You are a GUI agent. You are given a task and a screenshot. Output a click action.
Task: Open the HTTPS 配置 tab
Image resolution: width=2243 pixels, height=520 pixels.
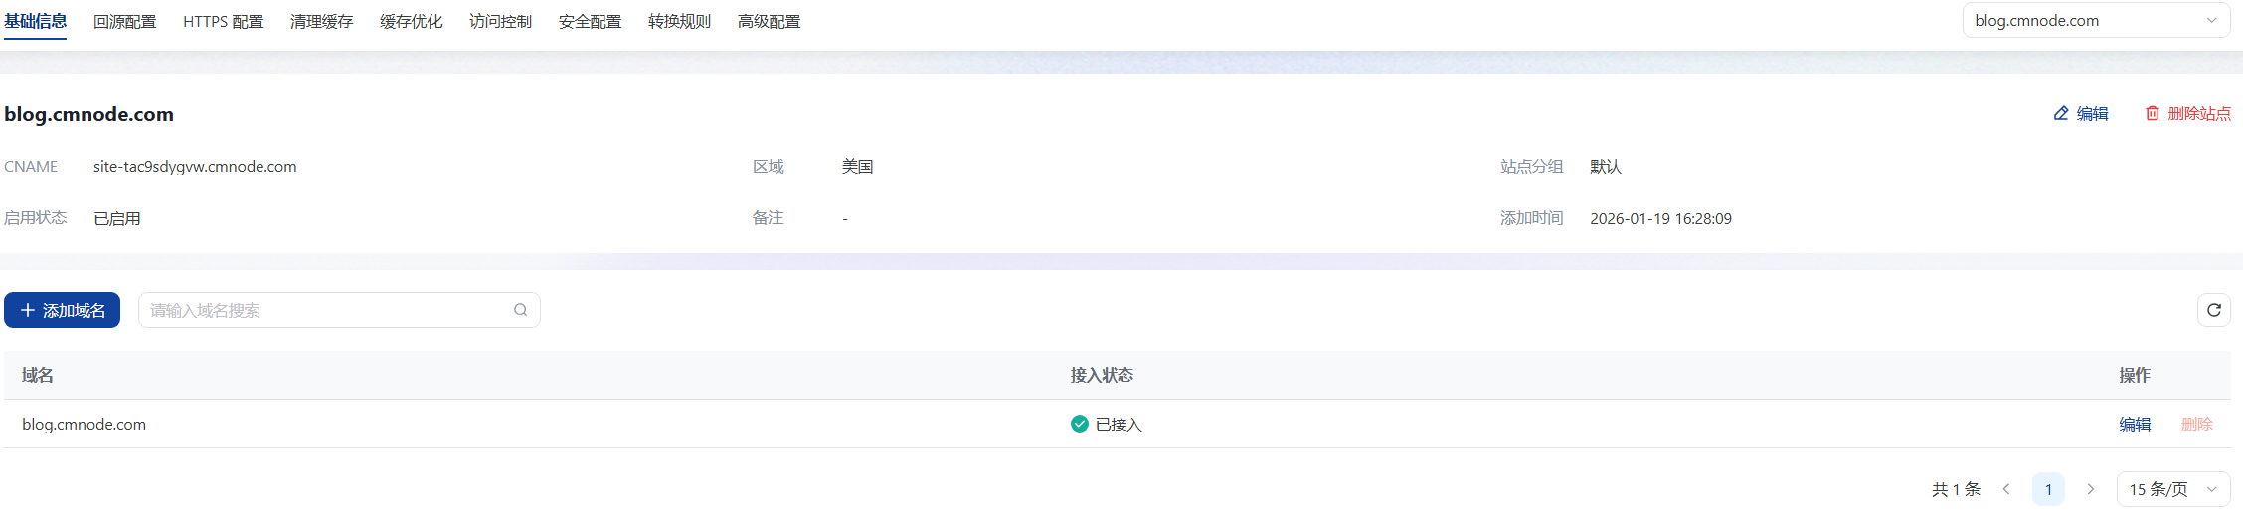point(223,21)
